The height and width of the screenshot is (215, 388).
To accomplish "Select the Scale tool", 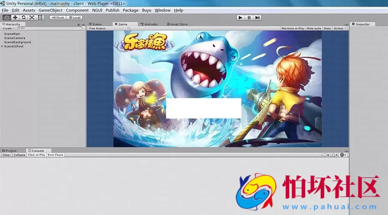I will [x=32, y=17].
